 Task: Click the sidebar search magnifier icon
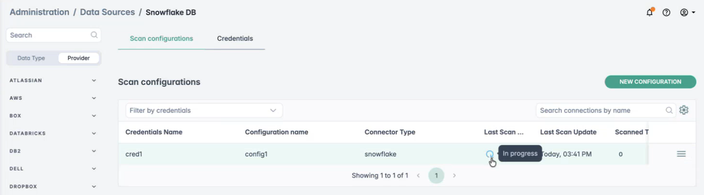pyautogui.click(x=94, y=35)
